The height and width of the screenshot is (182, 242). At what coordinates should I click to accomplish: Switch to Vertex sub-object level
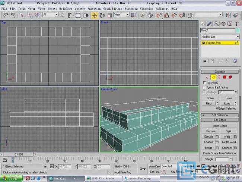click(x=208, y=77)
